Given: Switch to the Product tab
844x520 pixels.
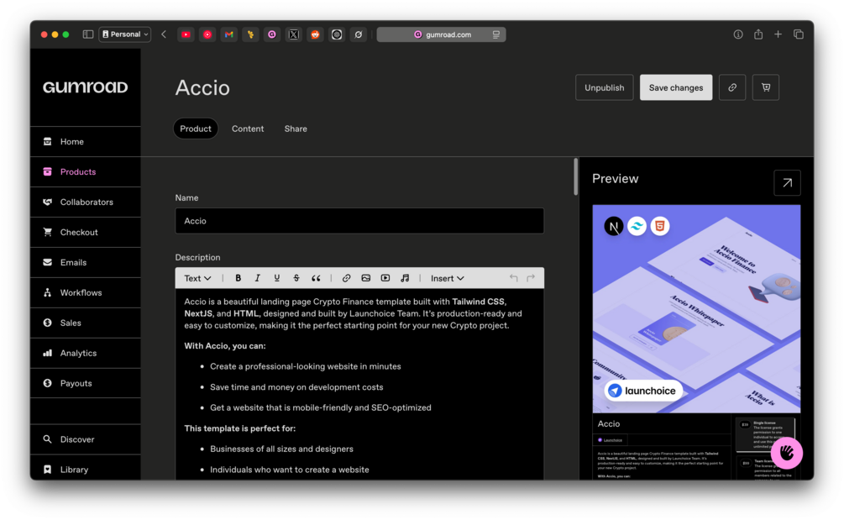Looking at the screenshot, I should 196,129.
